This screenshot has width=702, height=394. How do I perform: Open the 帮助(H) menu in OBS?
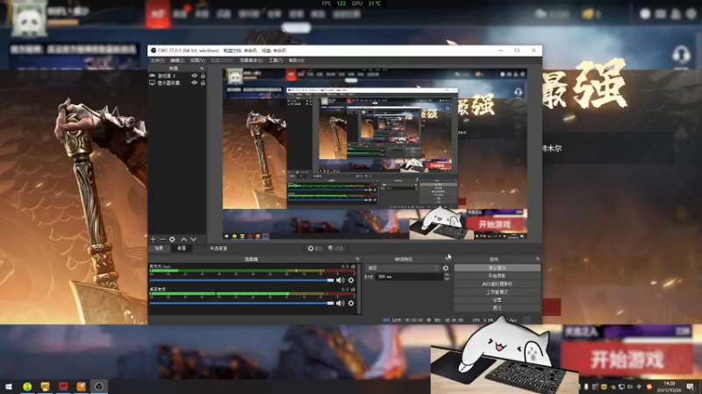click(x=296, y=60)
